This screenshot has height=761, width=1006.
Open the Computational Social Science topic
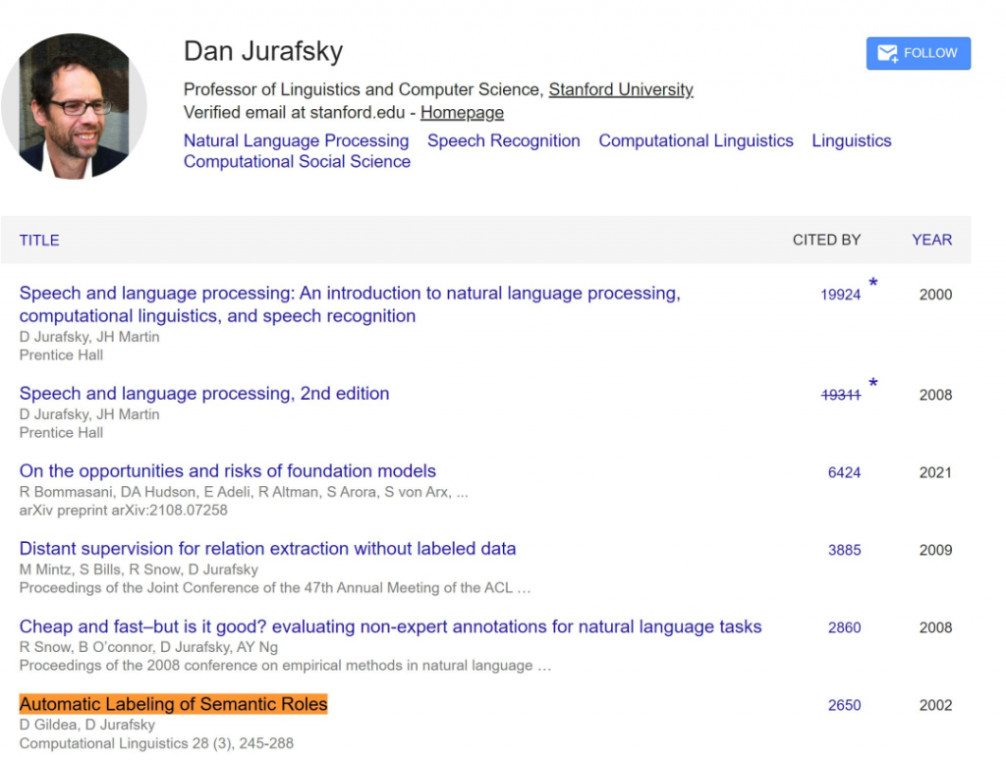click(x=297, y=162)
